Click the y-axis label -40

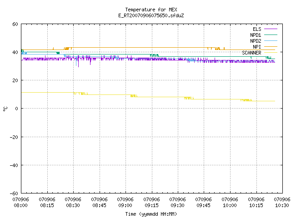click(x=14, y=165)
